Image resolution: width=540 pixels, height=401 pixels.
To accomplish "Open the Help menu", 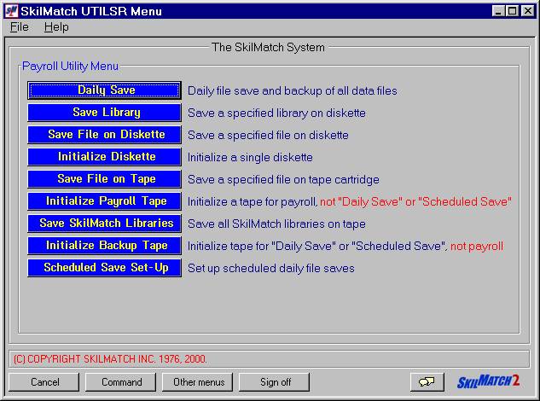I will point(56,26).
